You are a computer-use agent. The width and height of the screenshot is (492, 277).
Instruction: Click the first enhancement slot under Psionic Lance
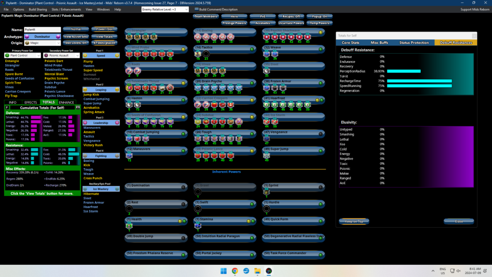tap(198, 155)
